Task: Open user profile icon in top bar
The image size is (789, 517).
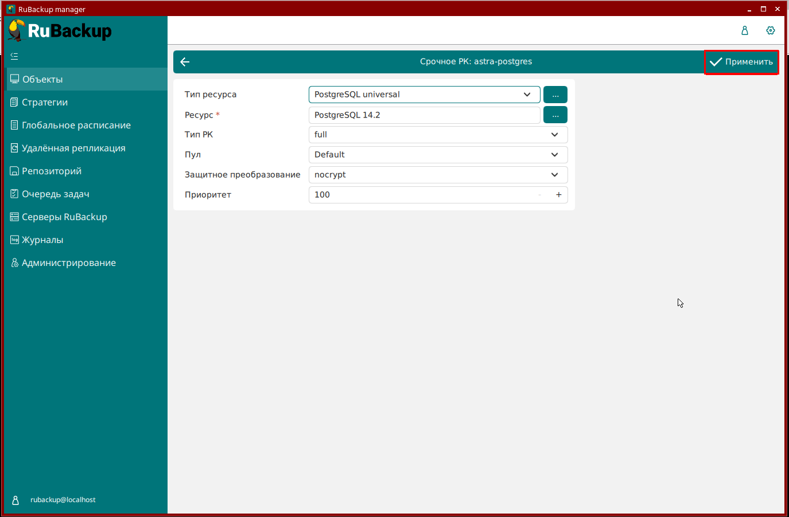Action: pos(745,30)
